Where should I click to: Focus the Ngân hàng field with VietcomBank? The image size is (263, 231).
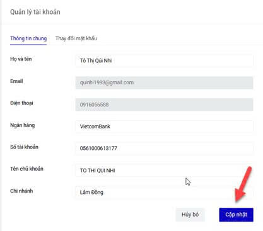point(164,127)
